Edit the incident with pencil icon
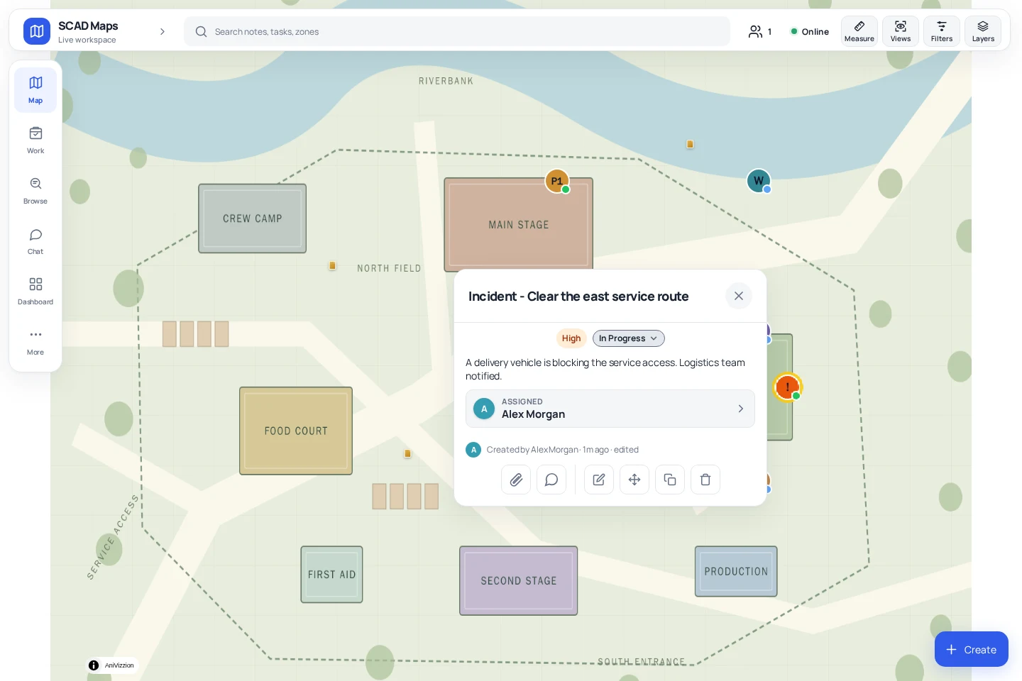Screen dimensions: 1022x681 pos(599,480)
